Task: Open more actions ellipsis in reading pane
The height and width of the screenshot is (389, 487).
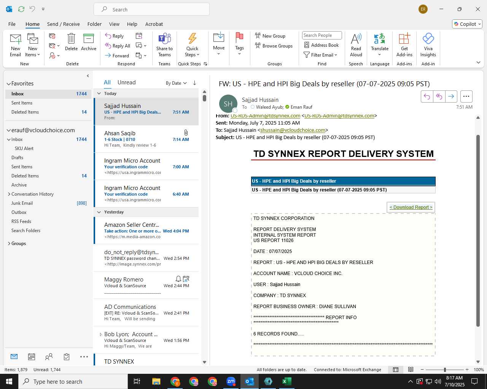Action: pyautogui.click(x=466, y=96)
